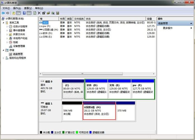The image size is (195, 140).
Task: Click the open folder toolbar icon
Action: coord(48,13)
